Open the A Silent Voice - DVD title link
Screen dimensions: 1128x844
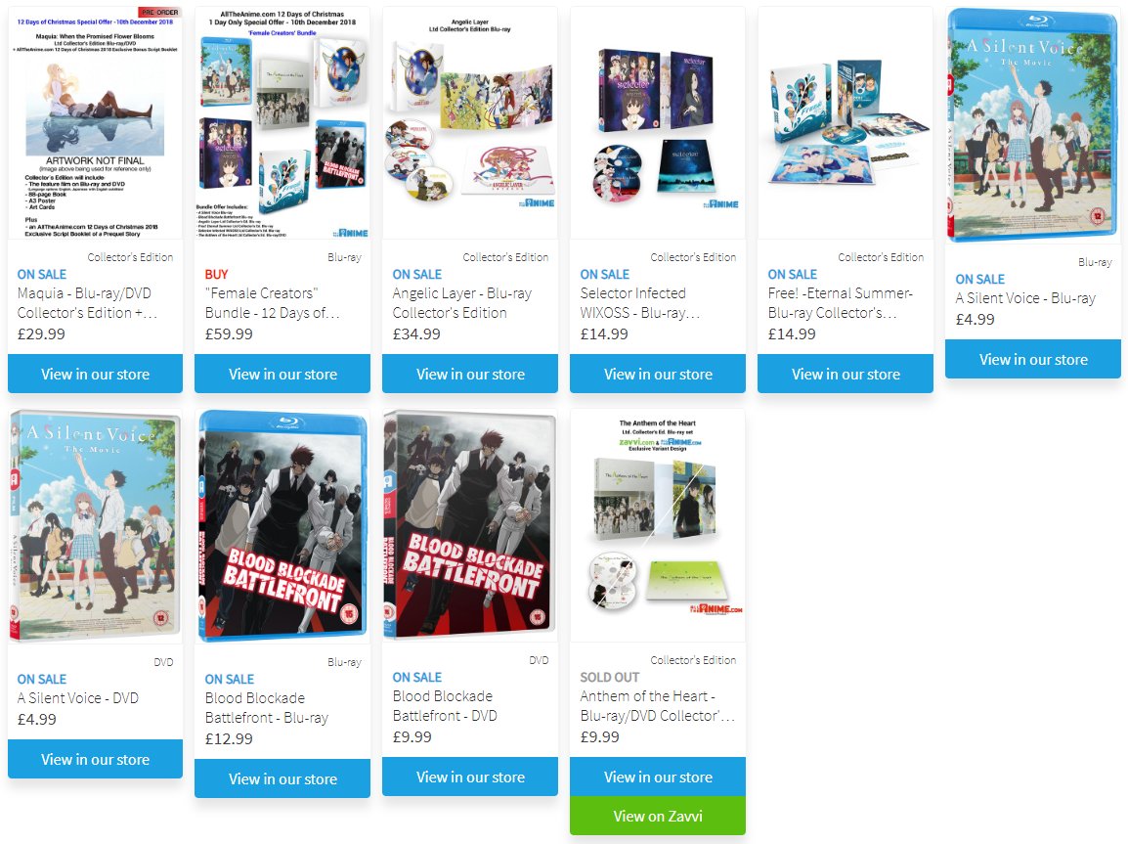pos(77,698)
